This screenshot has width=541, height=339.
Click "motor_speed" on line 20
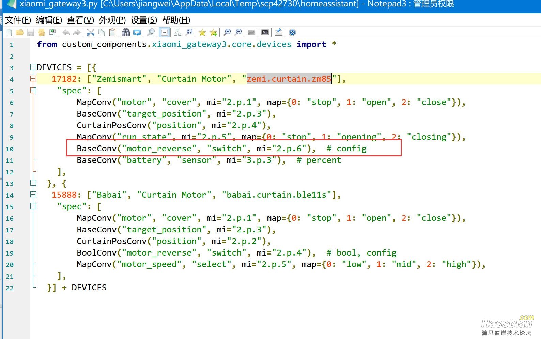pyautogui.click(x=149, y=264)
